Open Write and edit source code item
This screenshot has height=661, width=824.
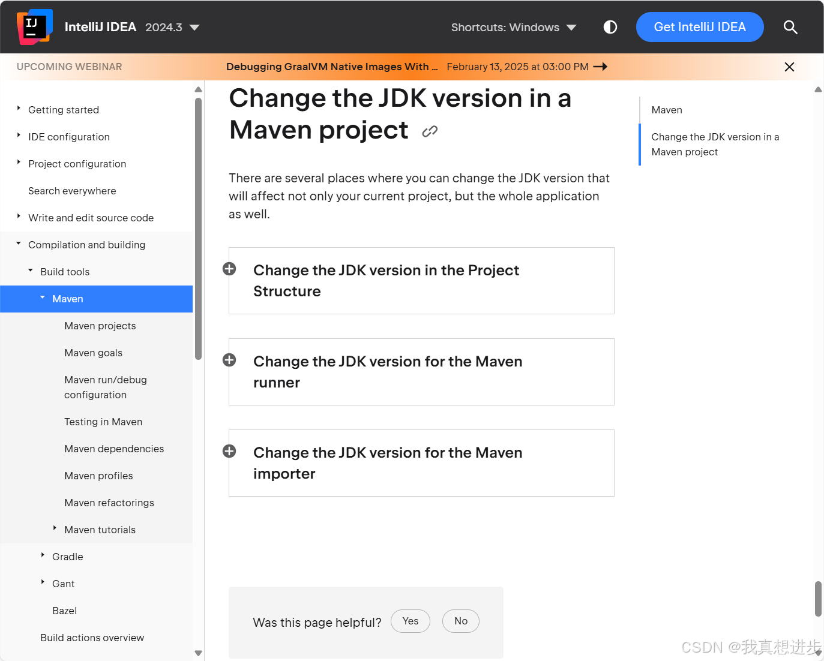tap(91, 218)
